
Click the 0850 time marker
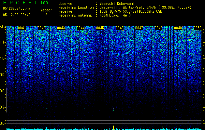point(198,28)
